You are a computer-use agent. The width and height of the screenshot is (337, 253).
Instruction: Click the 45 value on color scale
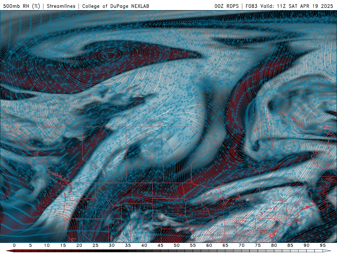160,245
